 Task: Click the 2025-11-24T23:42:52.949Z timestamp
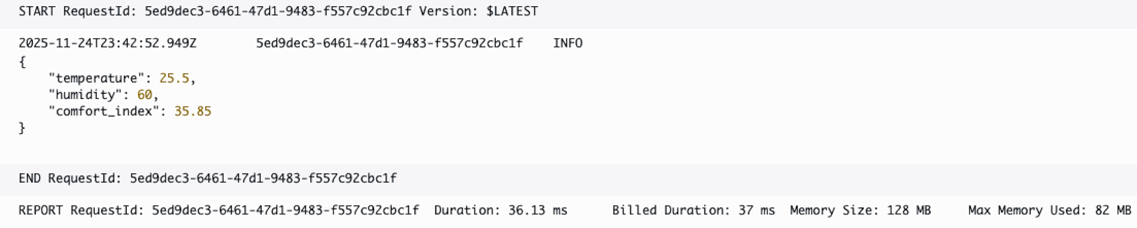pyautogui.click(x=107, y=43)
